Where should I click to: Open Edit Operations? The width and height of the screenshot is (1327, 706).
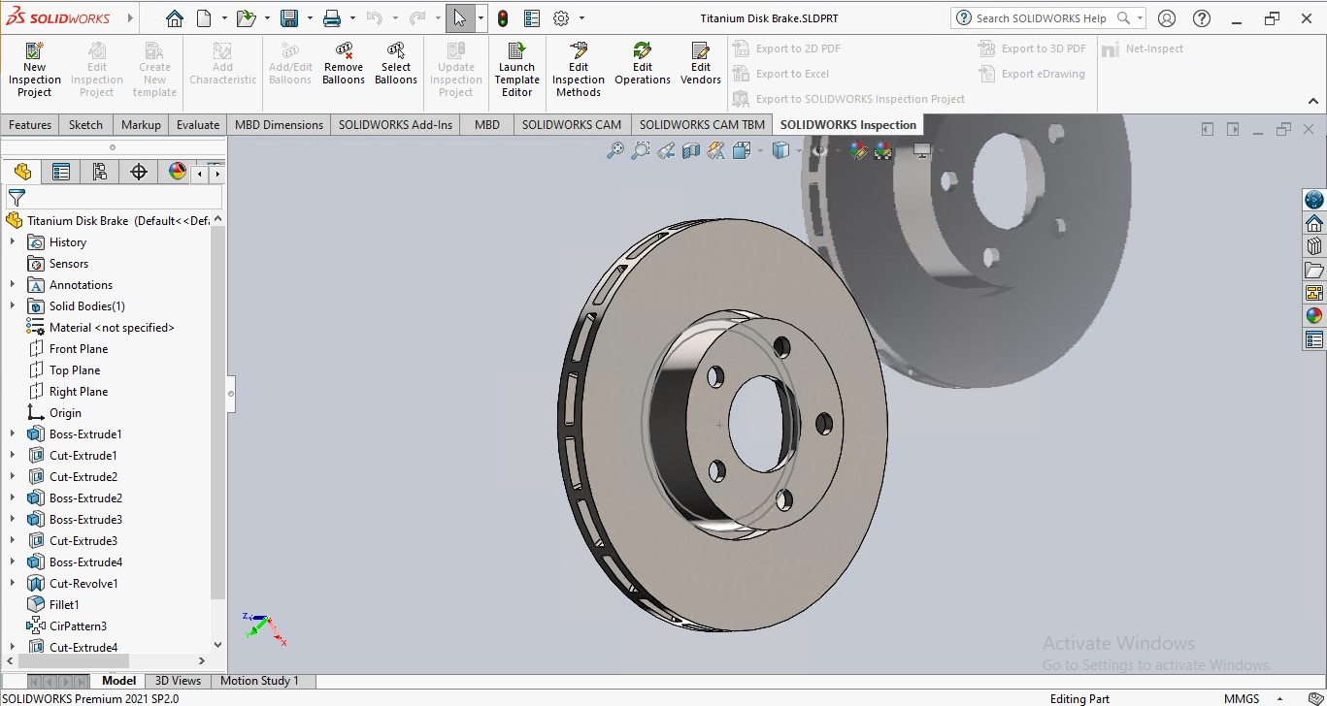(643, 63)
